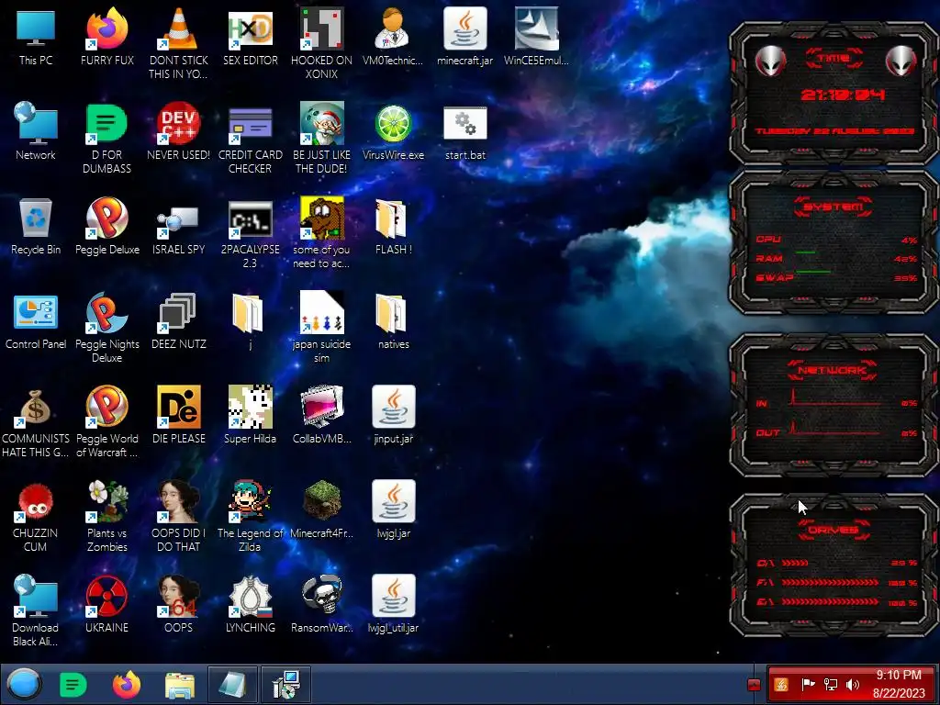Select the Super Hilda shortcut
This screenshot has height=705, width=940.
coord(250,414)
